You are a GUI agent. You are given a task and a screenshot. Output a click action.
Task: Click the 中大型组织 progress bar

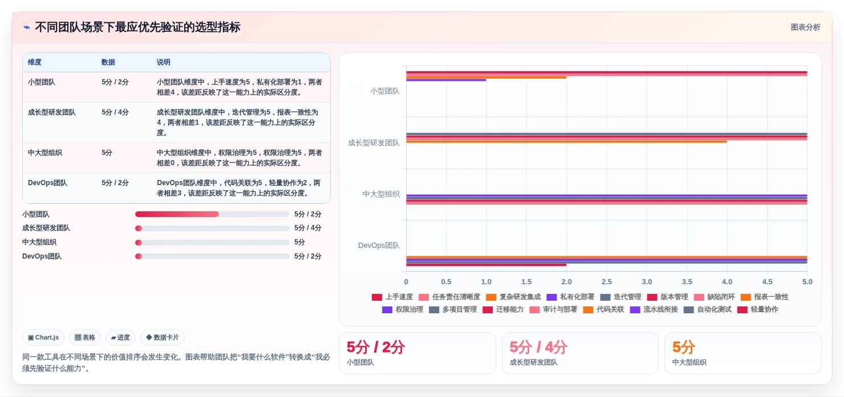[212, 242]
